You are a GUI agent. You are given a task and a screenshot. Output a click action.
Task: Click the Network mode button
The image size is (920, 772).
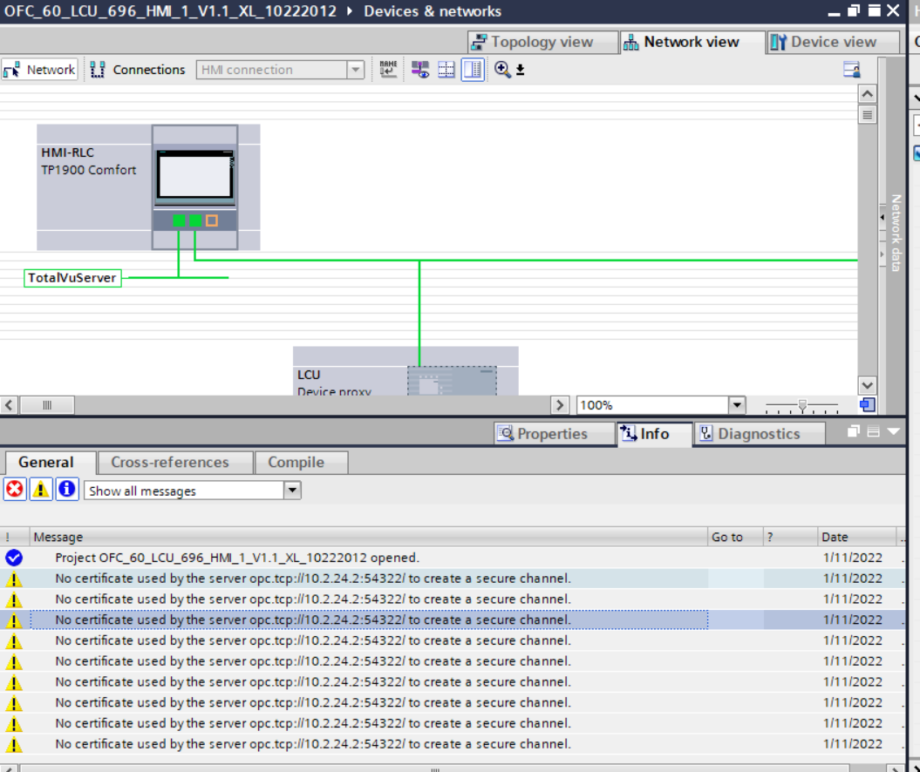coord(40,70)
